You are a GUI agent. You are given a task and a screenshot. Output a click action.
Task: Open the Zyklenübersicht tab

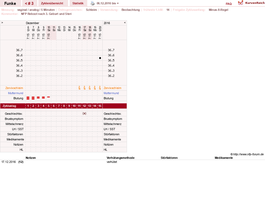click(x=52, y=3)
